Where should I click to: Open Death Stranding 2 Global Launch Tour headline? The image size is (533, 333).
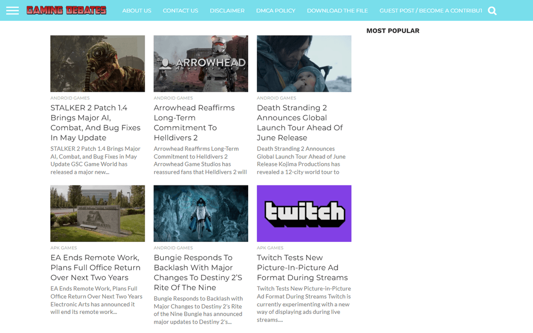pyautogui.click(x=300, y=123)
